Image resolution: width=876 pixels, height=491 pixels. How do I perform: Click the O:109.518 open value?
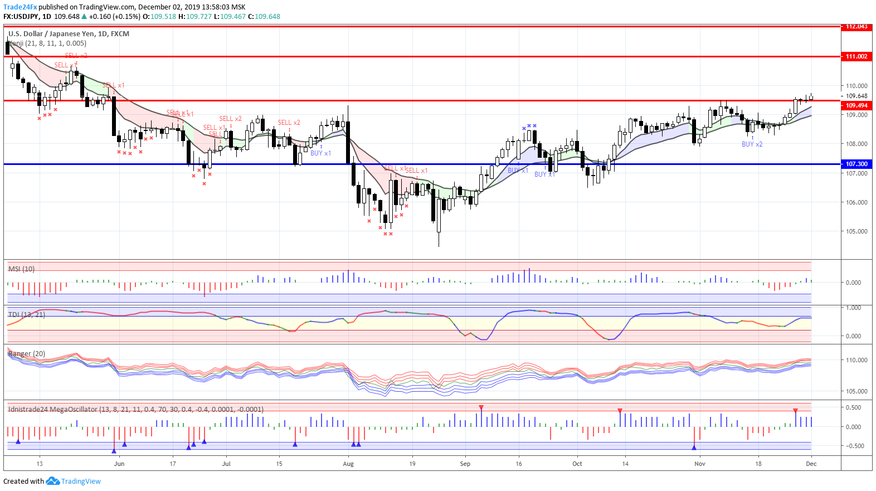[159, 17]
